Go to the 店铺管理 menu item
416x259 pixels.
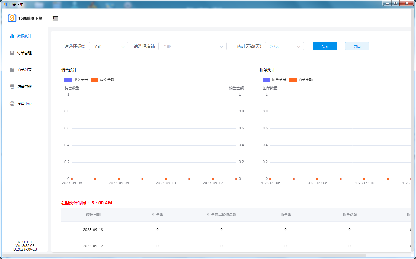(x=24, y=87)
